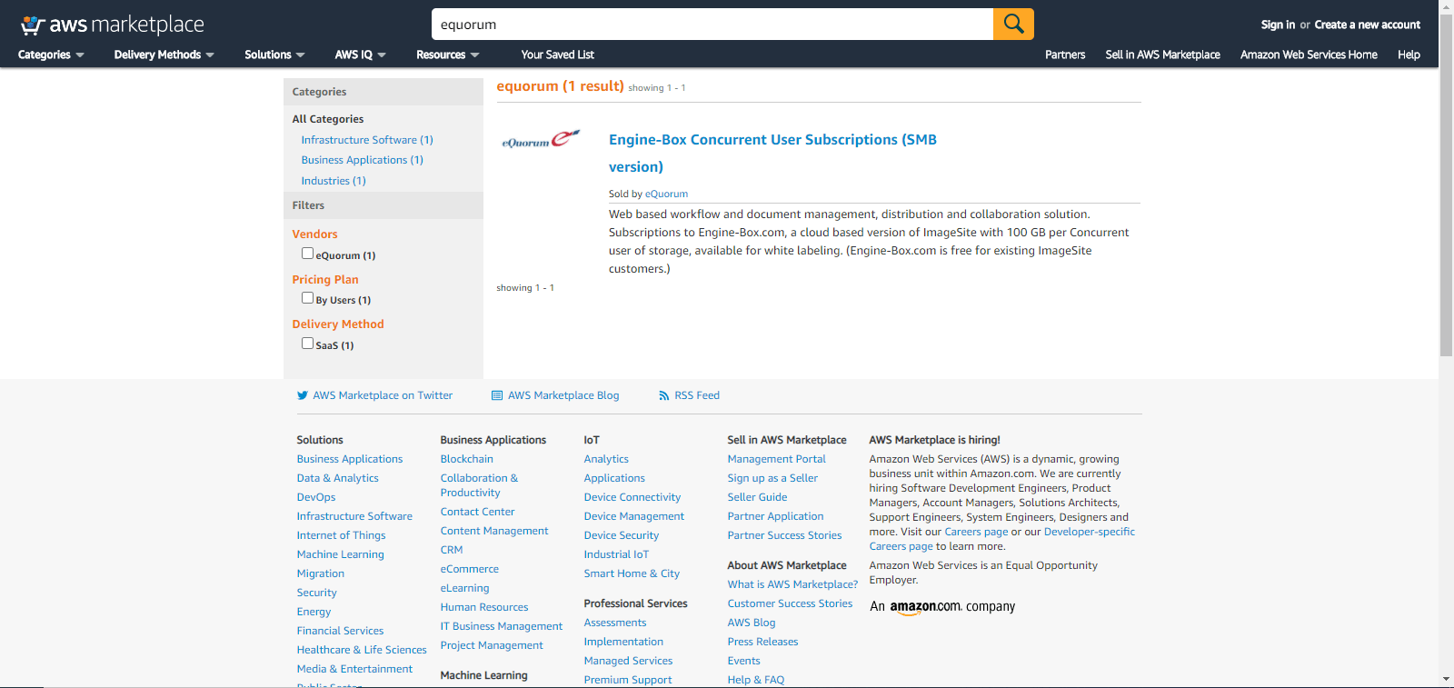The height and width of the screenshot is (688, 1454).
Task: Open CRM footer link
Action: pos(452,550)
